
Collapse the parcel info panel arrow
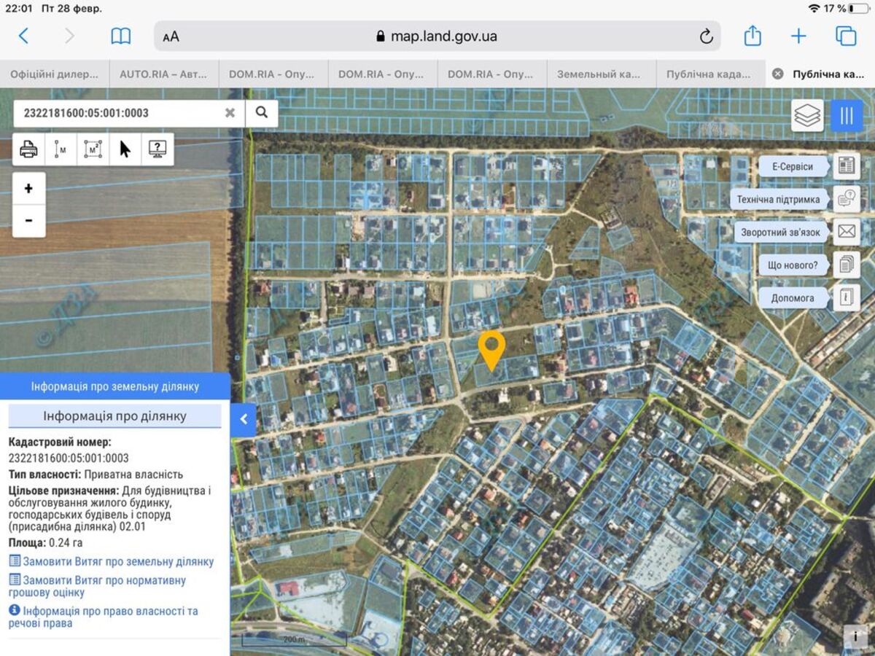[244, 419]
